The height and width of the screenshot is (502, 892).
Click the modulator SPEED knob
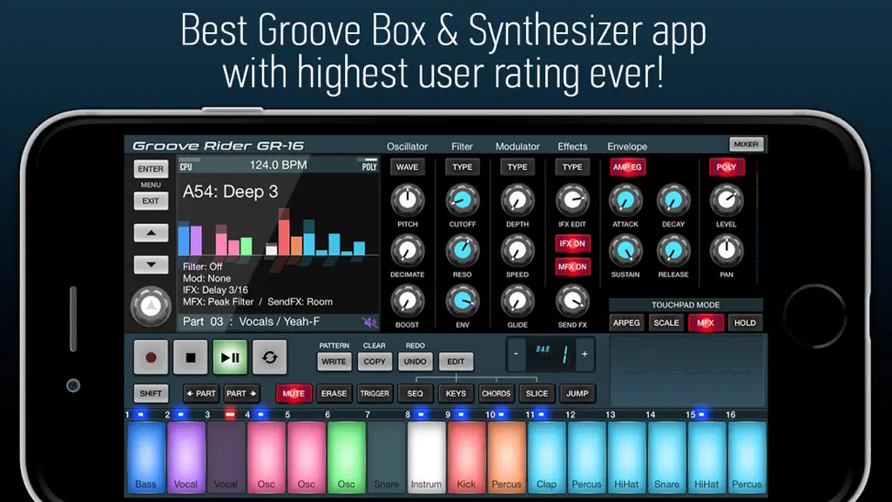coord(517,250)
